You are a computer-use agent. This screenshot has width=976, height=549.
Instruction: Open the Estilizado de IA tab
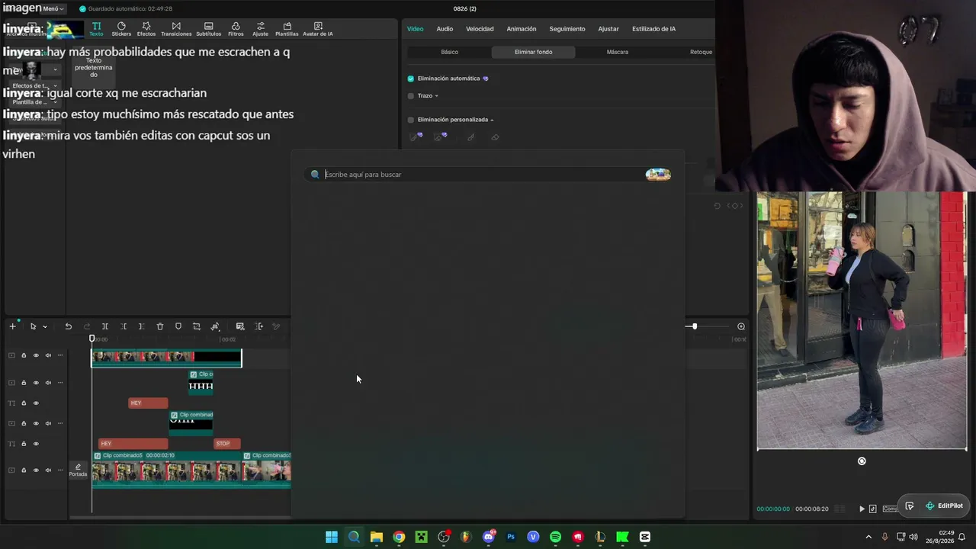click(x=653, y=29)
